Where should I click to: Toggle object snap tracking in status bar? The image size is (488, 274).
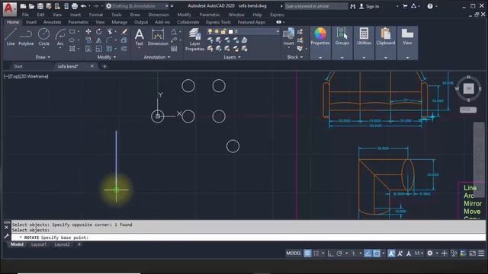click(x=368, y=253)
